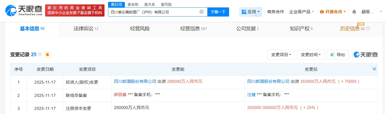Screen dimensions: 385x114
Task: Open the 经营信息 tab
Action: [x=194, y=29]
